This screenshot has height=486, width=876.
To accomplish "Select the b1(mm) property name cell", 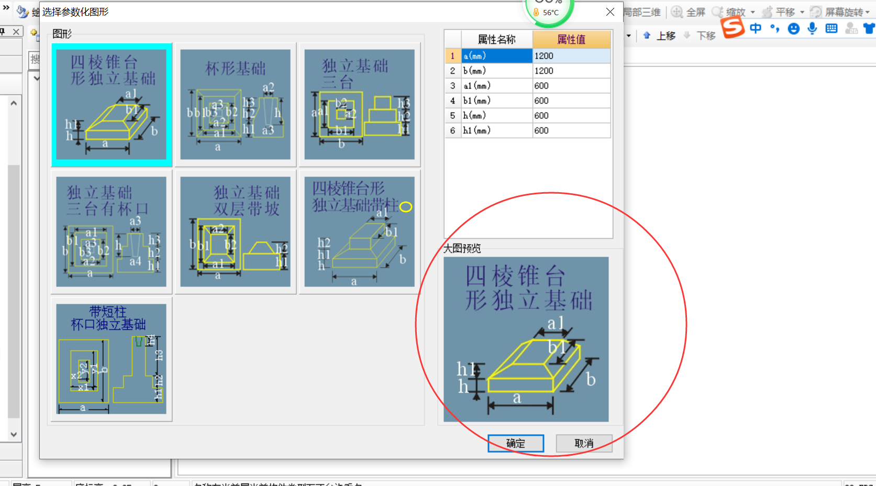I will pos(496,101).
